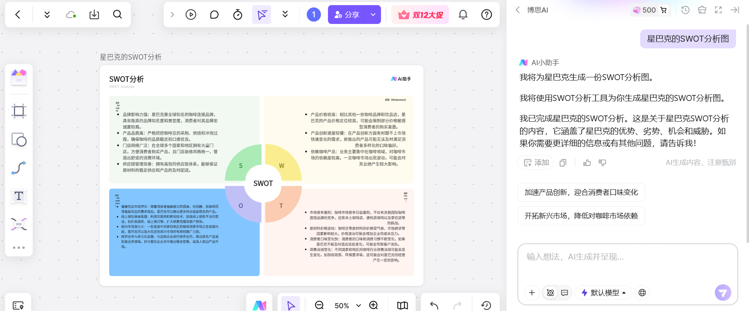Screen dimensions: 749x311
Task: Go back with the top-left arrow
Action: (x=18, y=15)
